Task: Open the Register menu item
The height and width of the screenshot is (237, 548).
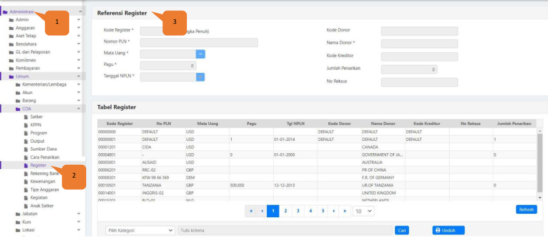Action: 38,165
